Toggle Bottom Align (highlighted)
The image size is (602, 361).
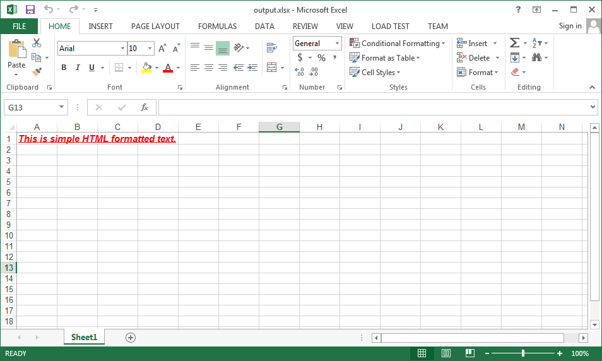[223, 49]
